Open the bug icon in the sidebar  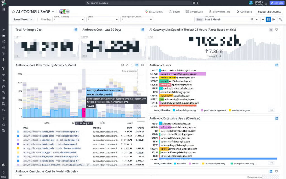3,119
